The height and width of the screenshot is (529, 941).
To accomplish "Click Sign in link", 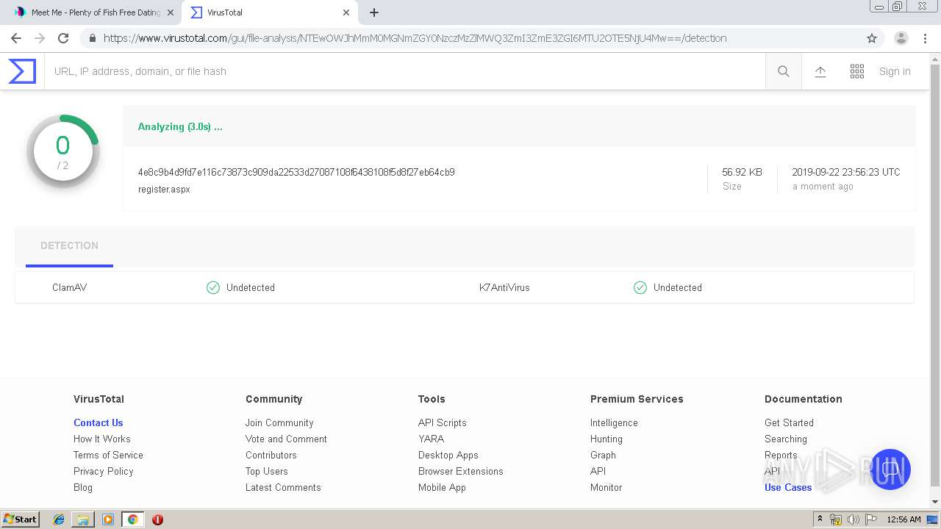I will pyautogui.click(x=895, y=71).
